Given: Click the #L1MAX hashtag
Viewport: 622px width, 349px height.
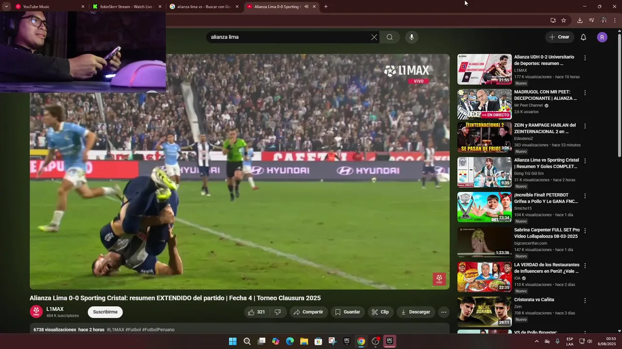Looking at the screenshot, I should click(x=115, y=330).
